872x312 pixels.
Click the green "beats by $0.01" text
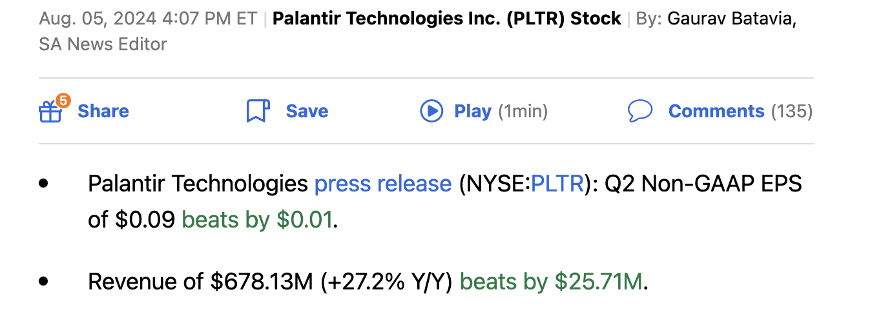pos(257,220)
